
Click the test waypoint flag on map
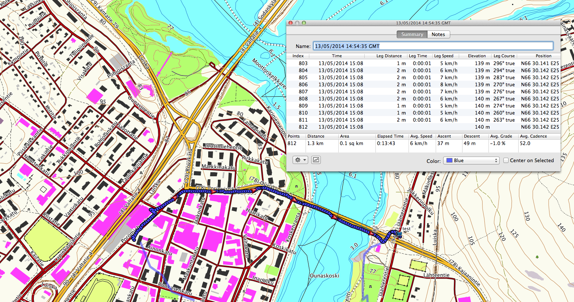click(x=399, y=235)
